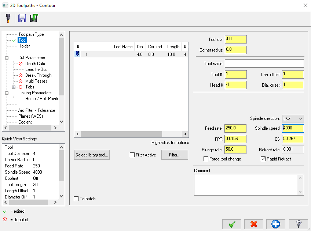Edit the Spindle speed value field

click(x=293, y=128)
